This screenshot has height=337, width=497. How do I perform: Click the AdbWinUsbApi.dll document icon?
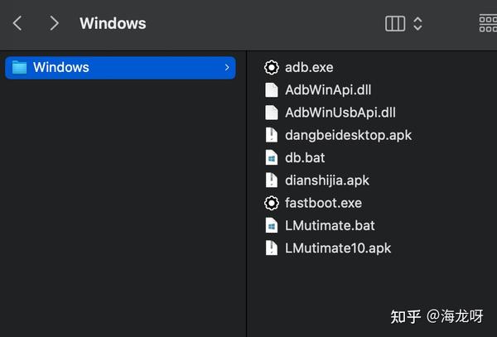[x=271, y=112]
